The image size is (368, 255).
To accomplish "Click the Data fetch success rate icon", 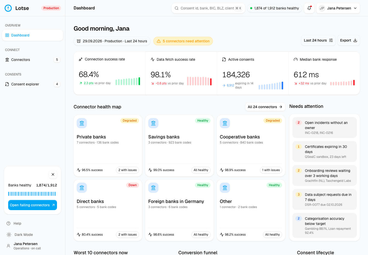I will pyautogui.click(x=153, y=59).
